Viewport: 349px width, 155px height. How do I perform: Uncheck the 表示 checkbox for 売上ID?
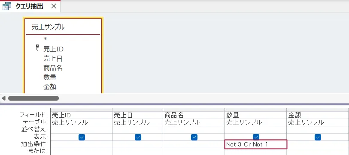coord(82,137)
